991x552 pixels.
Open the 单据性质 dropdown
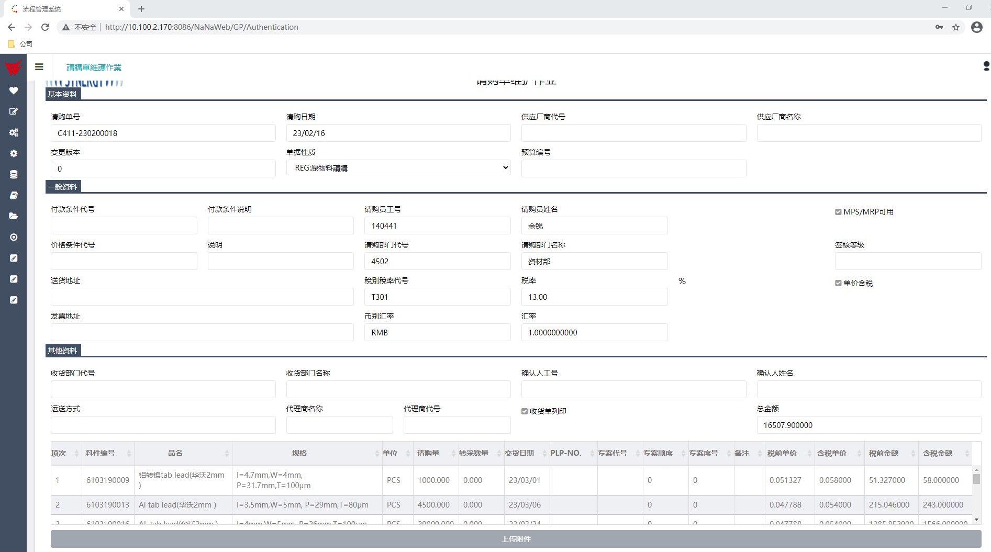coord(398,168)
